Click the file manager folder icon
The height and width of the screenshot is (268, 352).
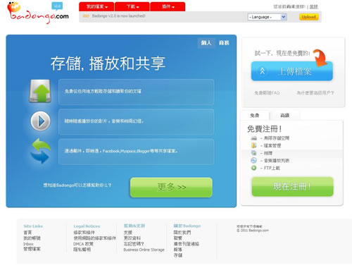coord(253,145)
